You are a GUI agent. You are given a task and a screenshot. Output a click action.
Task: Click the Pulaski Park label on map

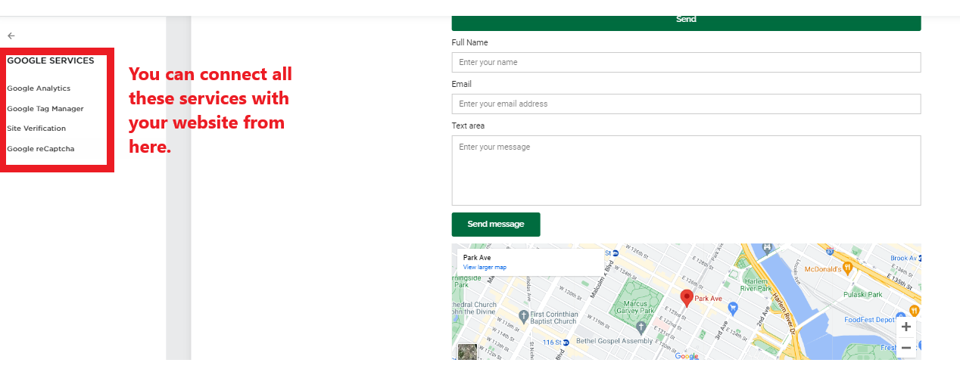pyautogui.click(x=865, y=295)
